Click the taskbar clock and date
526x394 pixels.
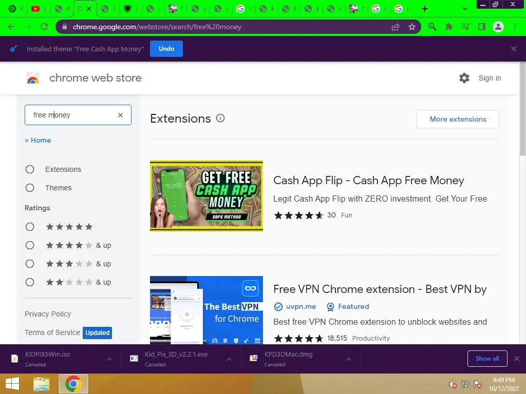tap(503, 384)
